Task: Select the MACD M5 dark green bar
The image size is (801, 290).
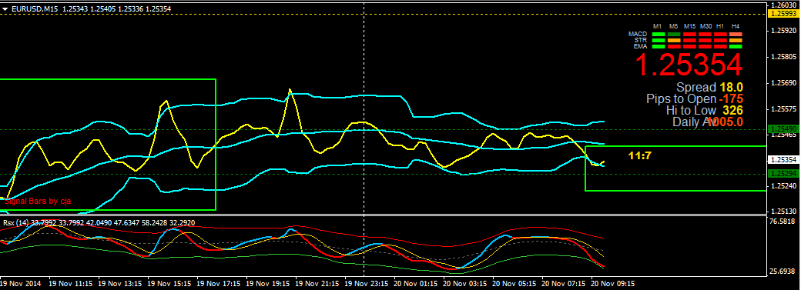Action: [x=674, y=34]
